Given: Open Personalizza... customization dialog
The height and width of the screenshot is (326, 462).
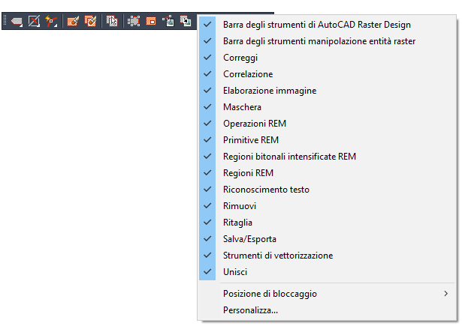Looking at the screenshot, I should click(327, 310).
